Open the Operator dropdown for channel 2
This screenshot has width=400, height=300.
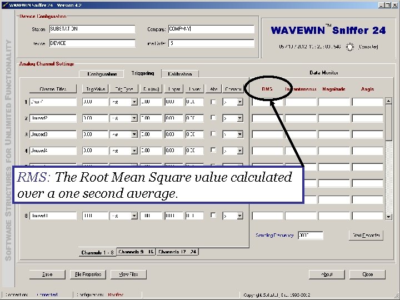coord(240,118)
